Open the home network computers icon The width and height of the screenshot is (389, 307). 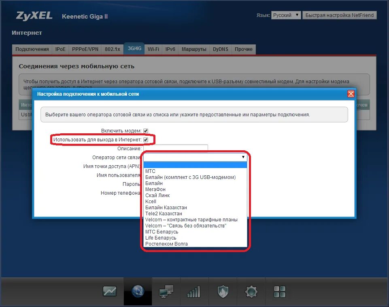click(166, 291)
